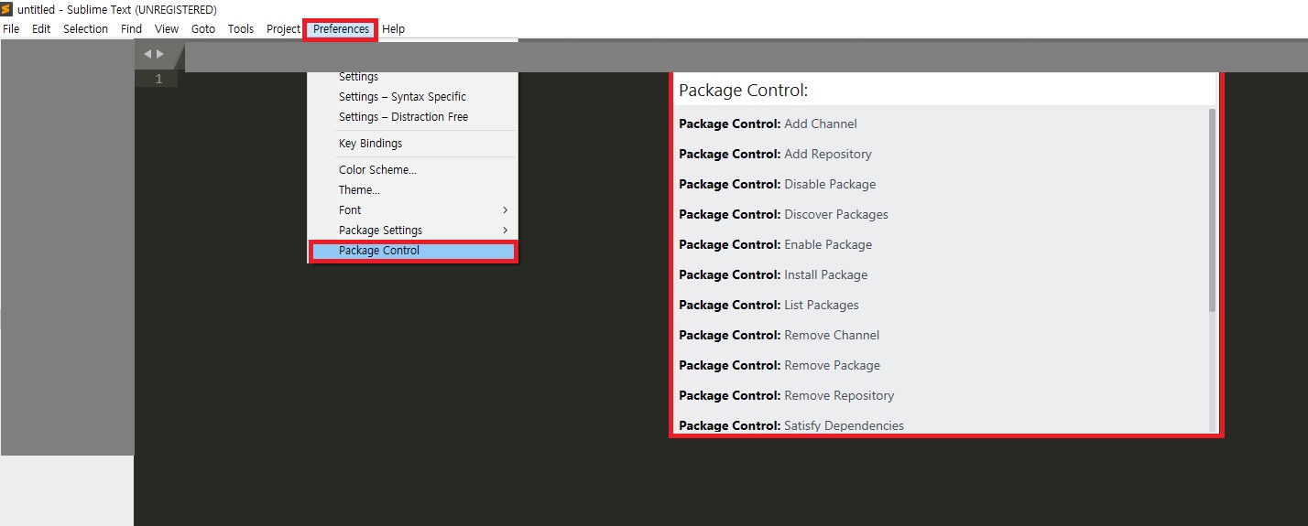The width and height of the screenshot is (1308, 526).
Task: Click line number 1 in gutter
Action: (x=158, y=80)
